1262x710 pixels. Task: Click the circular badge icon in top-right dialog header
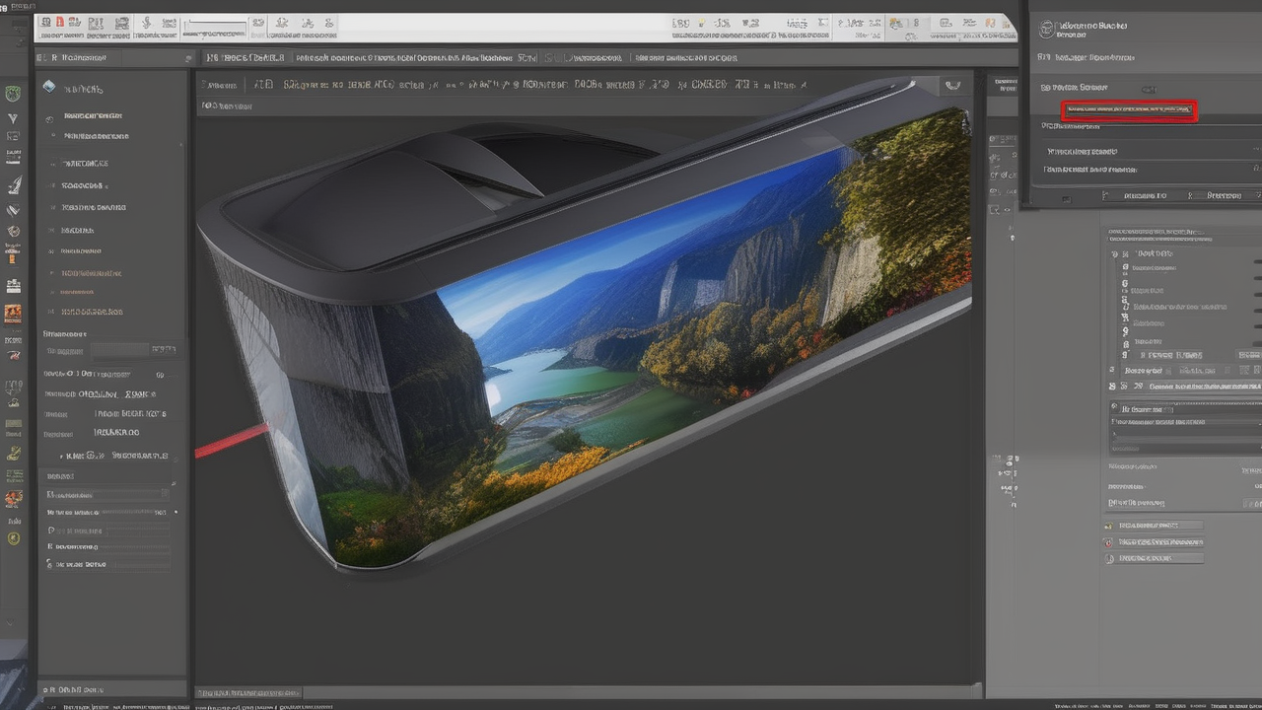[x=1045, y=28]
